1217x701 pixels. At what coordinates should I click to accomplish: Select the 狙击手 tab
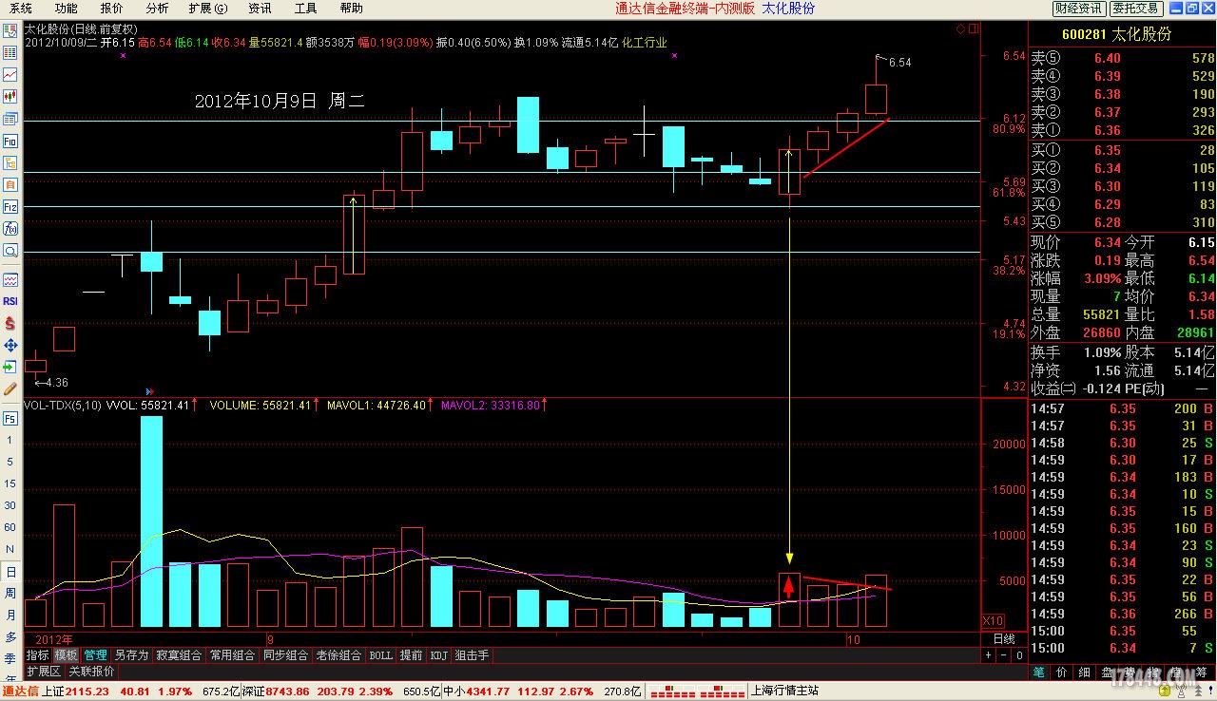click(473, 655)
